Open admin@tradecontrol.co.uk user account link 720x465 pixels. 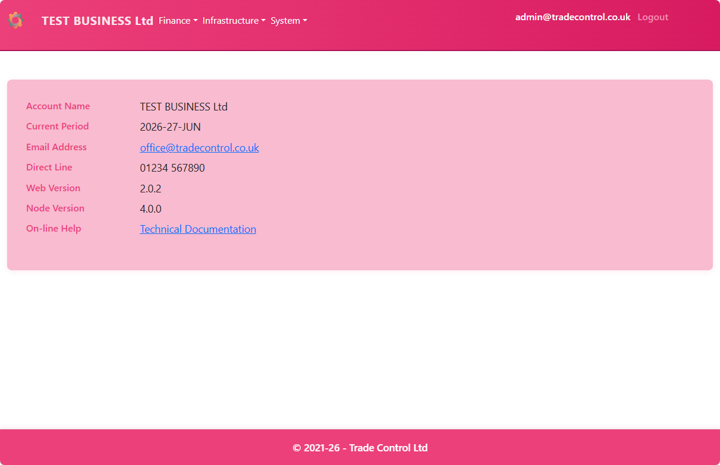[573, 17]
